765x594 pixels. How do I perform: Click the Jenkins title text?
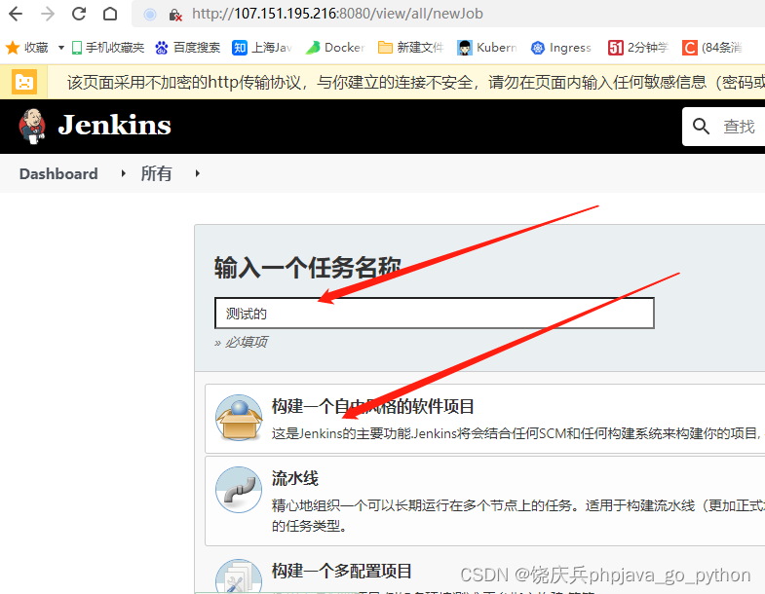click(115, 126)
